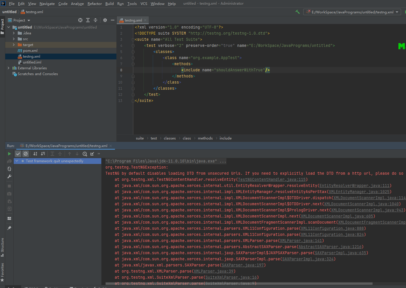This screenshot has height=288, width=406.
Task: Show more Run toolbar options chevrons
Action: click(x=99, y=154)
